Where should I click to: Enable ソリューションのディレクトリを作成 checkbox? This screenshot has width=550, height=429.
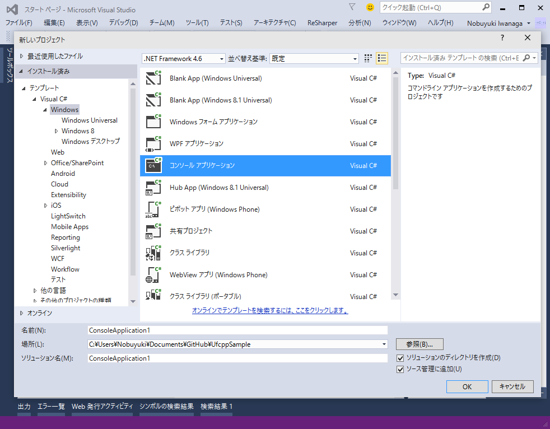point(400,358)
